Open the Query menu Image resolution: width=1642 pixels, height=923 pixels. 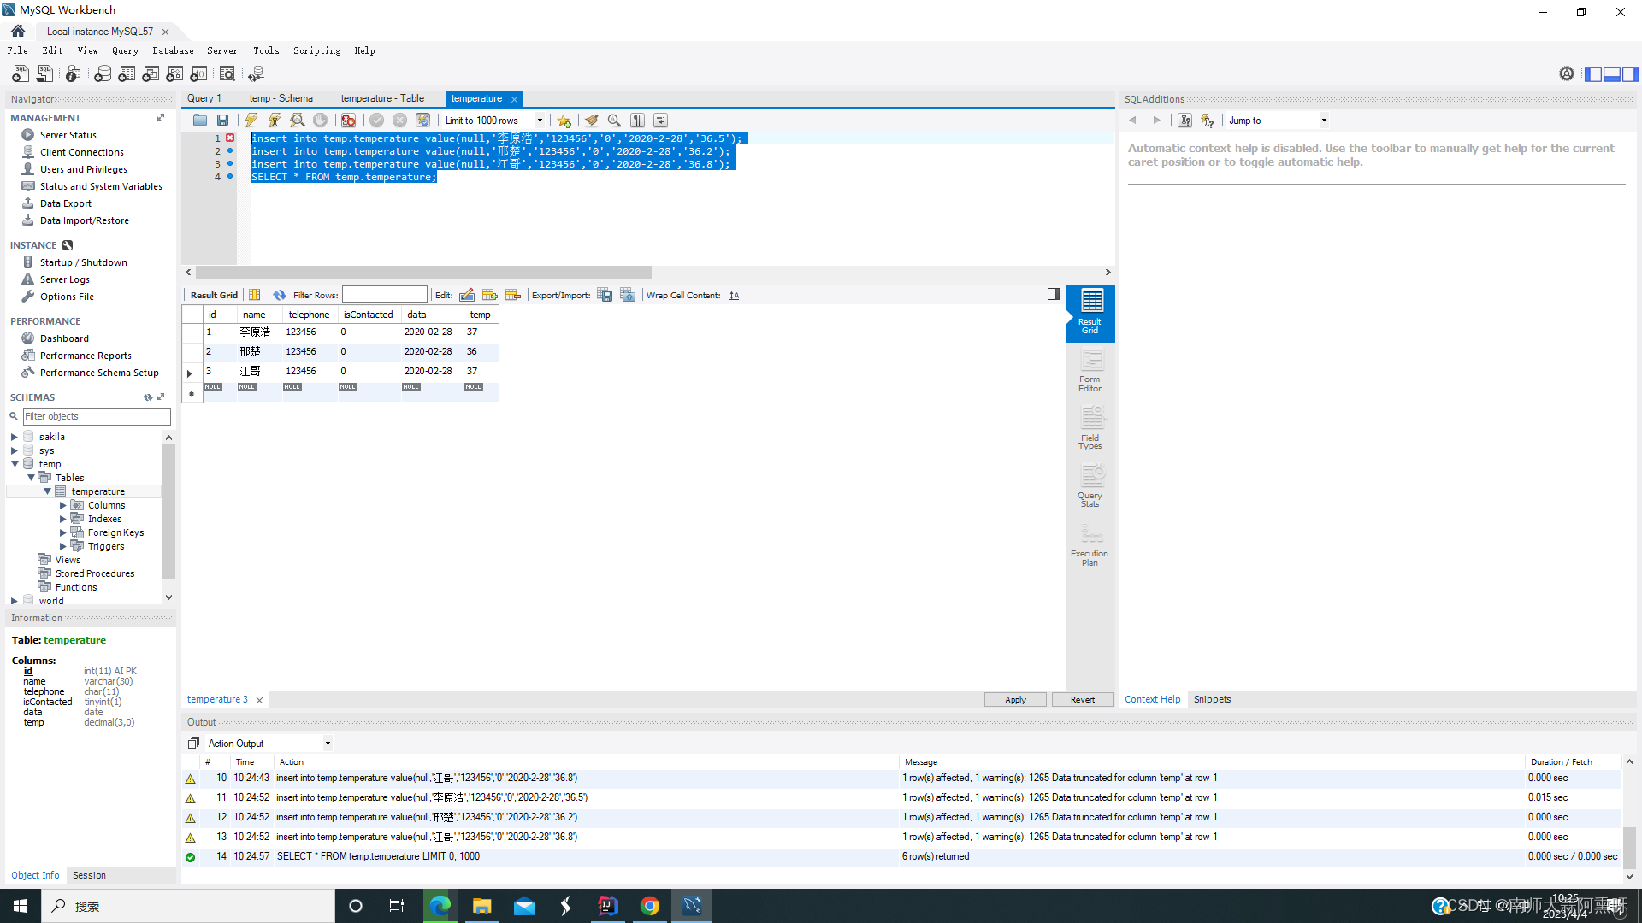[125, 50]
